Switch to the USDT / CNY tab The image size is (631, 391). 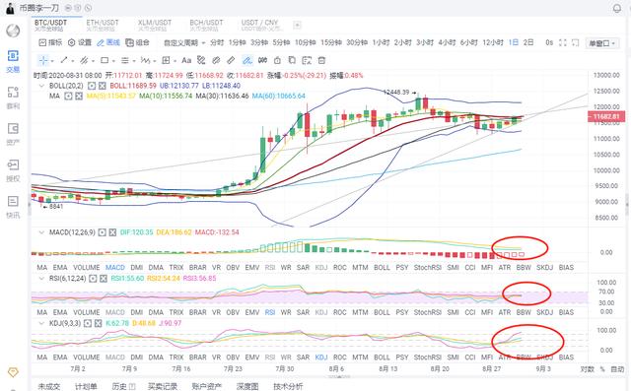pos(261,25)
